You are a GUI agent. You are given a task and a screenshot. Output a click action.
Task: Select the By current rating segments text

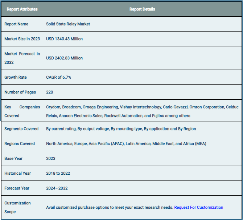(121, 129)
